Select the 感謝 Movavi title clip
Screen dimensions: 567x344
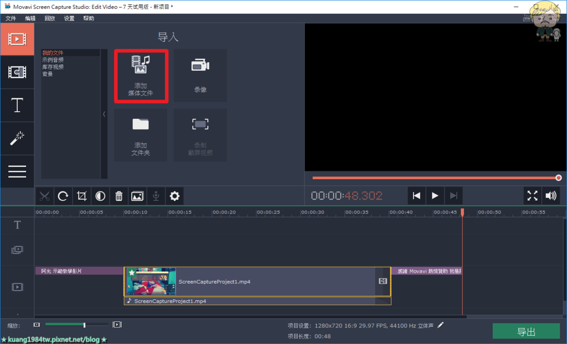pyautogui.click(x=426, y=271)
